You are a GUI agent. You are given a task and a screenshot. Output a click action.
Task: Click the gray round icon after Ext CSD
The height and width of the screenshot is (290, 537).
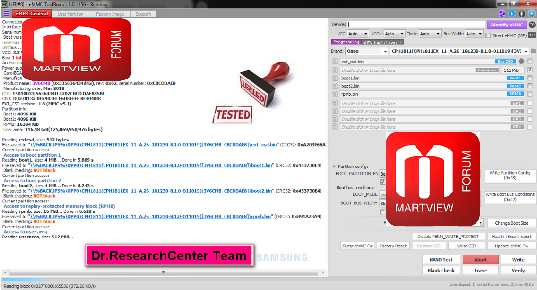(521, 62)
